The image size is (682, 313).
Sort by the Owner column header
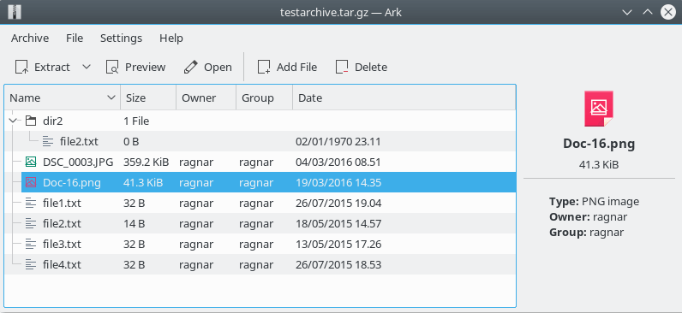(x=206, y=98)
